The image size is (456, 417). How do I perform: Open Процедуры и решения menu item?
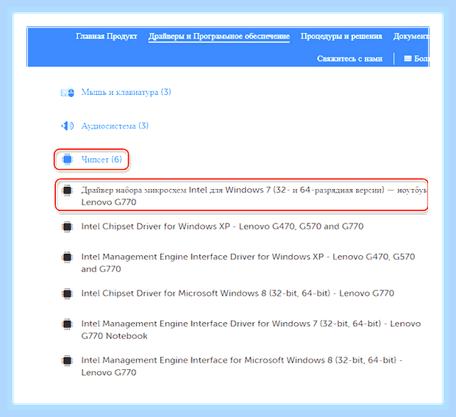(341, 36)
